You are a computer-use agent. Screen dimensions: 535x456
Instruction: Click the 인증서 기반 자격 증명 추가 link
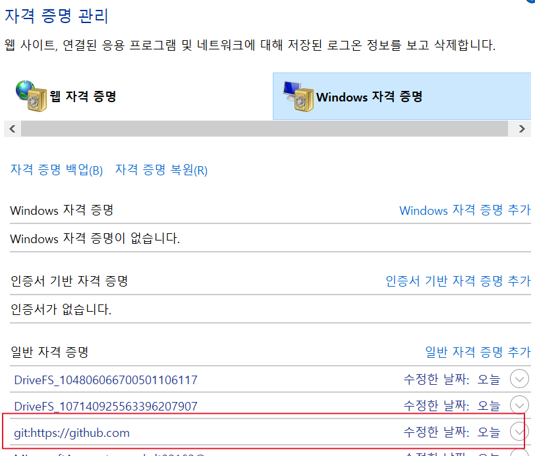point(458,281)
